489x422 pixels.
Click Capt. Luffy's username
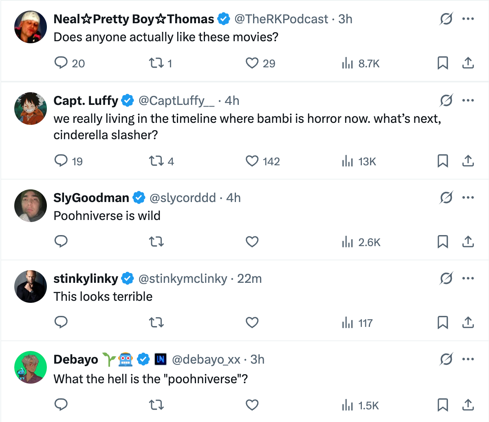click(86, 100)
